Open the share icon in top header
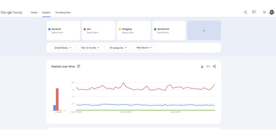This screenshot has height=138, width=276. (245, 12)
